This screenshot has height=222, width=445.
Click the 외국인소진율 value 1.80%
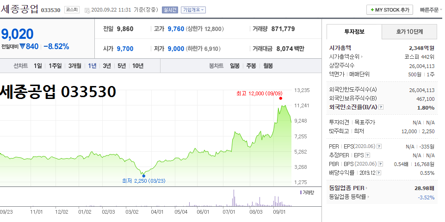(426, 108)
